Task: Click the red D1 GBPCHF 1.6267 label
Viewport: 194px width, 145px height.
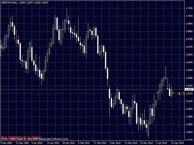Action: [21, 138]
